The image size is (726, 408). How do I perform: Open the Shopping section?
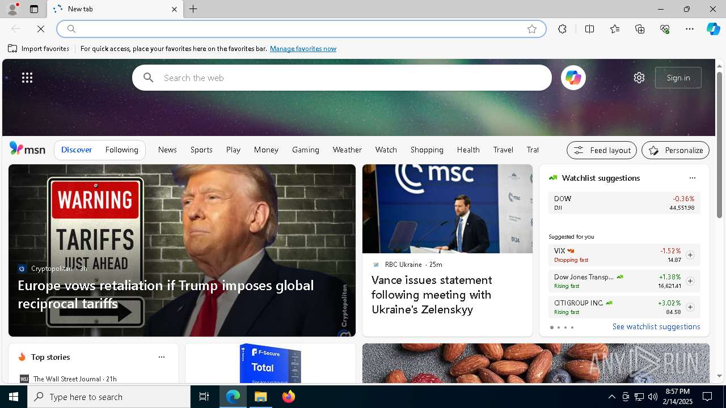(427, 150)
